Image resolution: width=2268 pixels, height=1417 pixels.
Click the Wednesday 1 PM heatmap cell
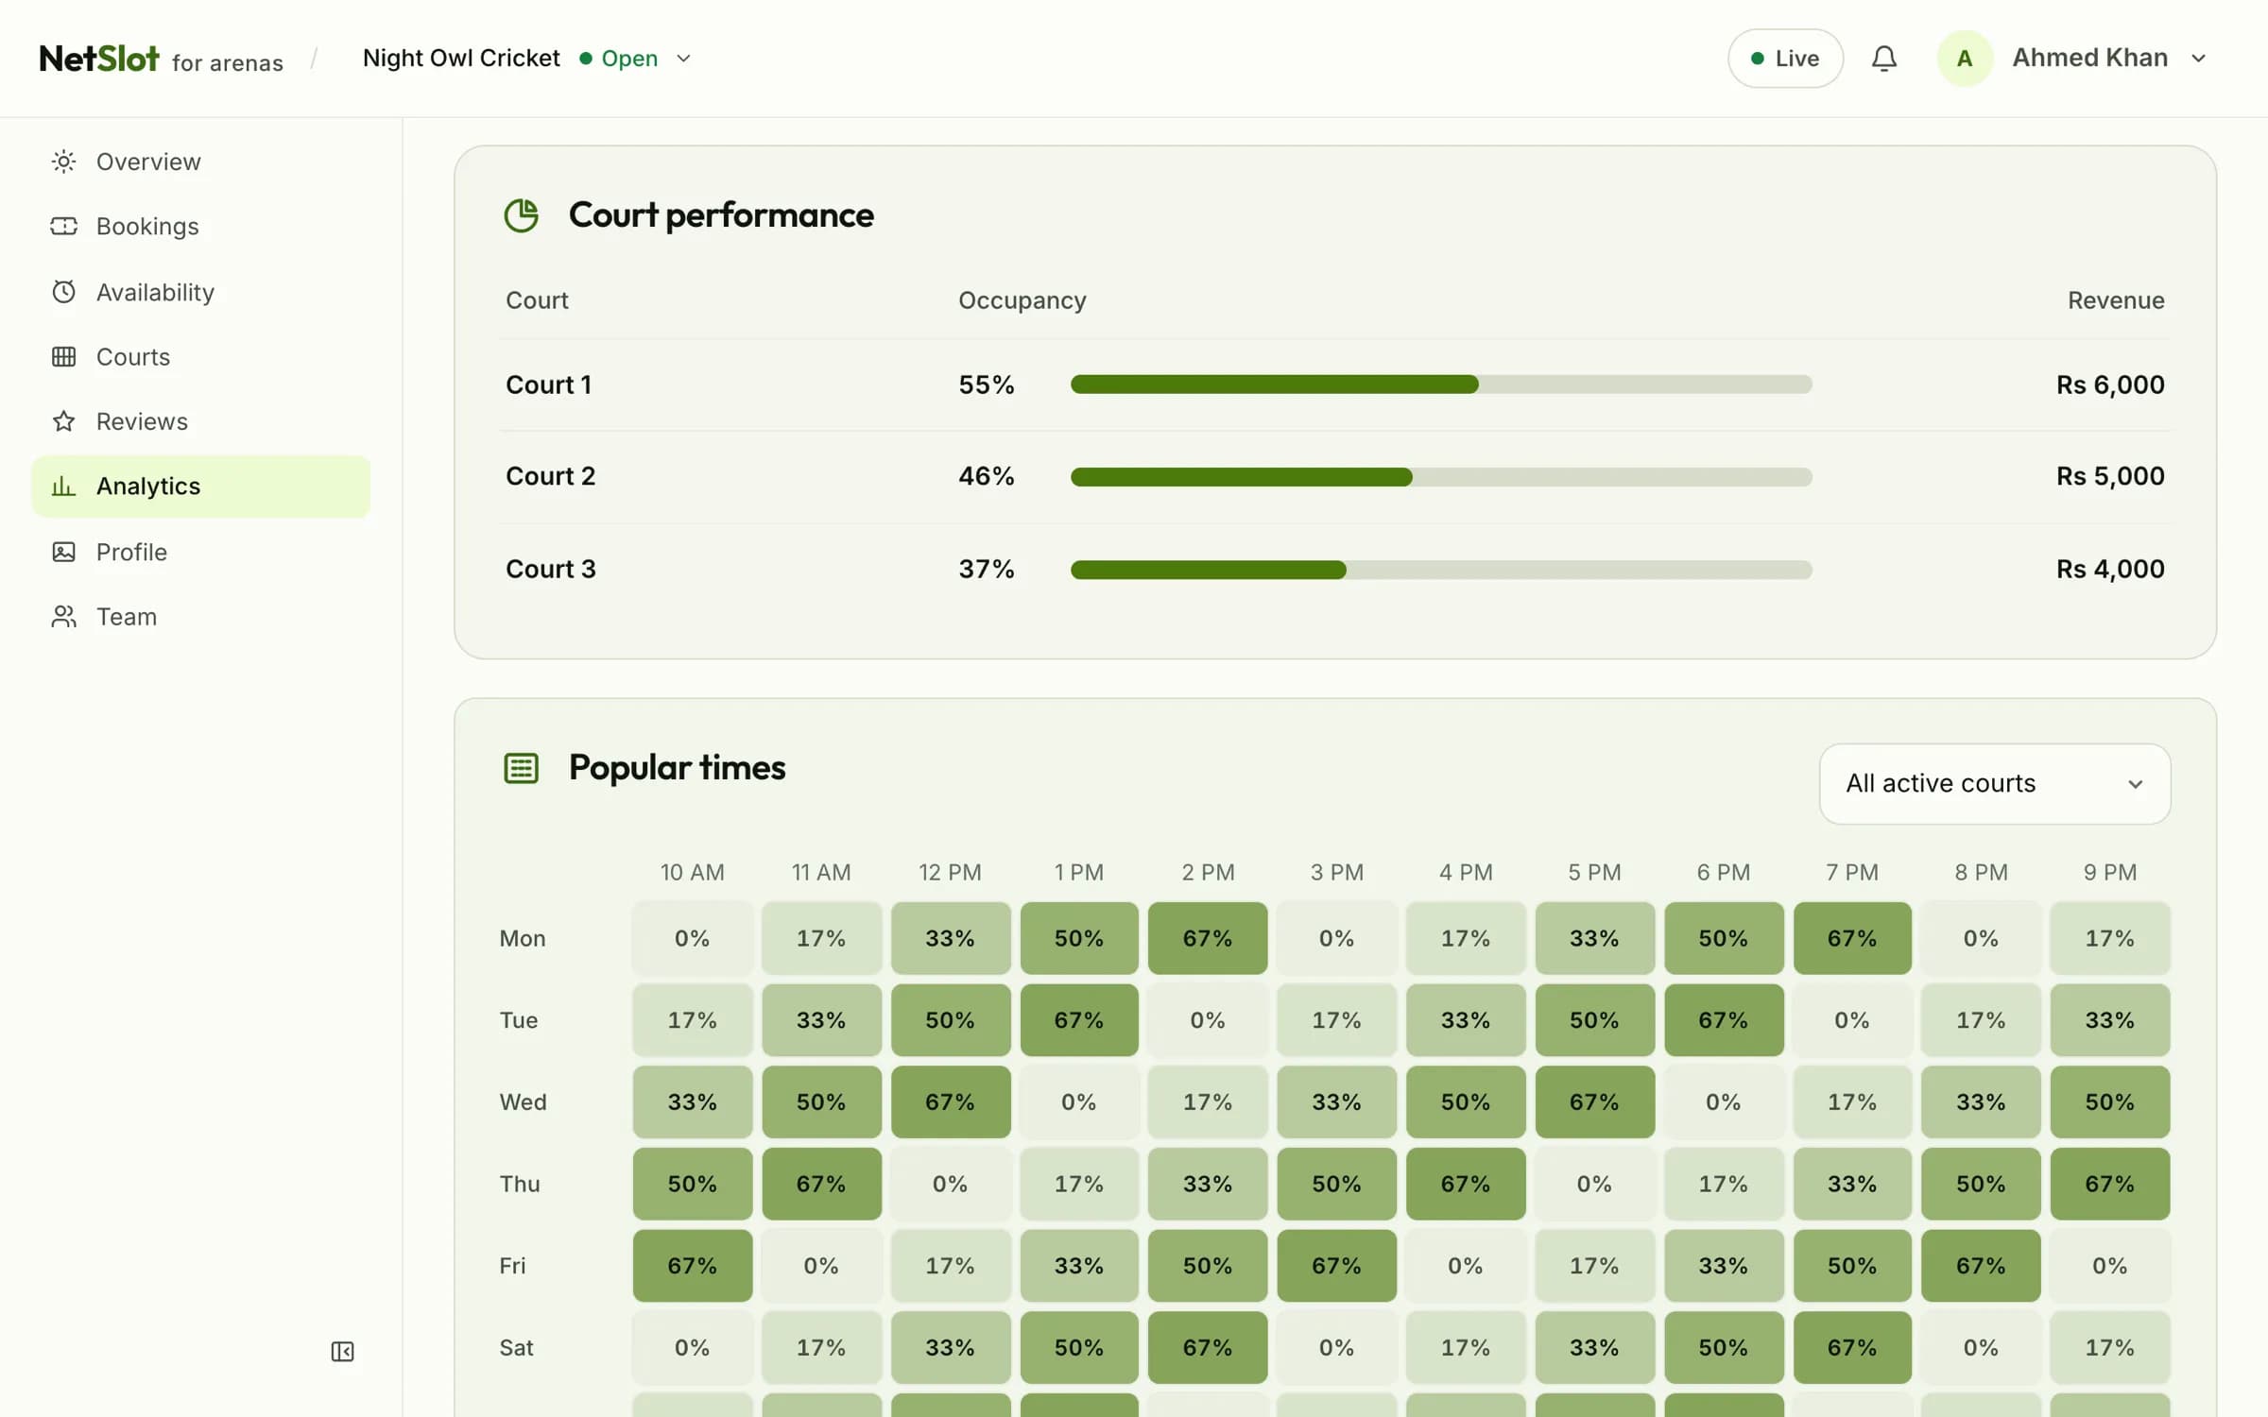[1079, 1102]
